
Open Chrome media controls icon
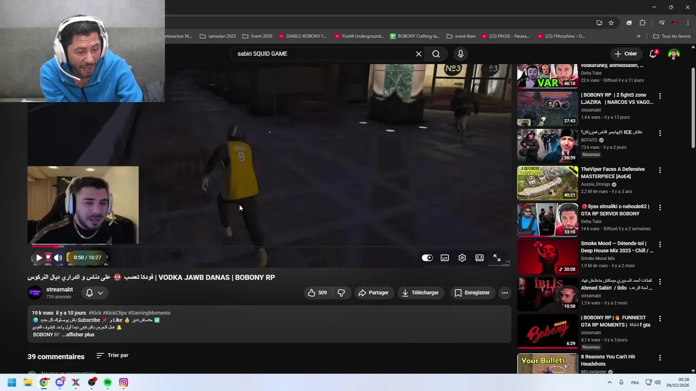pos(662,23)
